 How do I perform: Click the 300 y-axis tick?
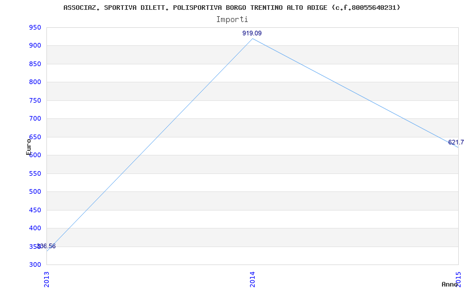(x=35, y=265)
